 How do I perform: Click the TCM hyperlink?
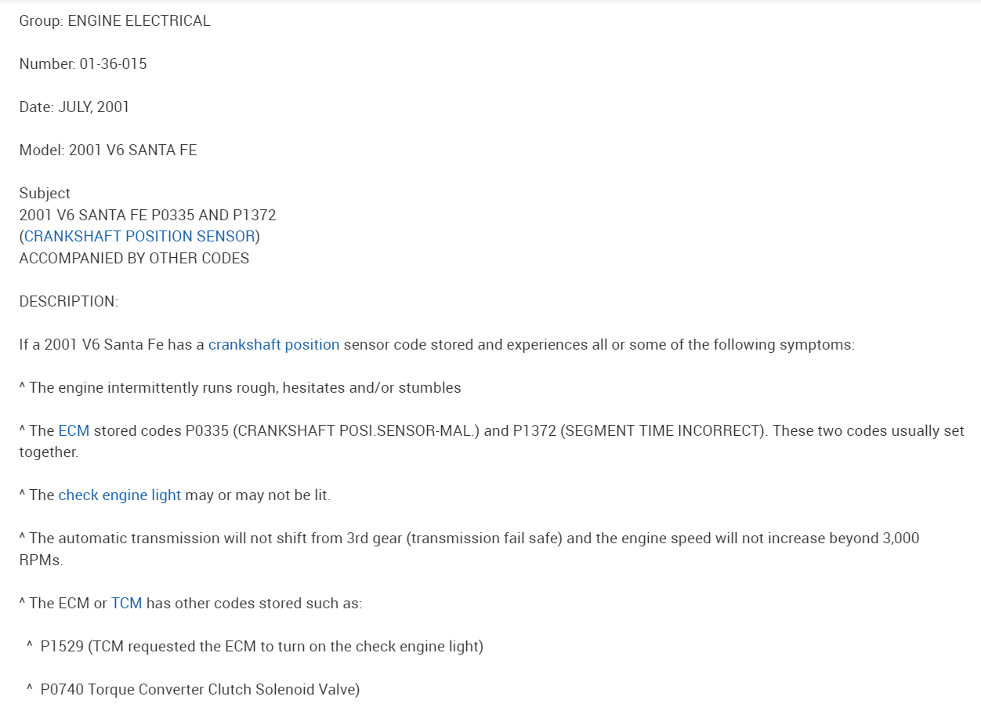tap(126, 604)
